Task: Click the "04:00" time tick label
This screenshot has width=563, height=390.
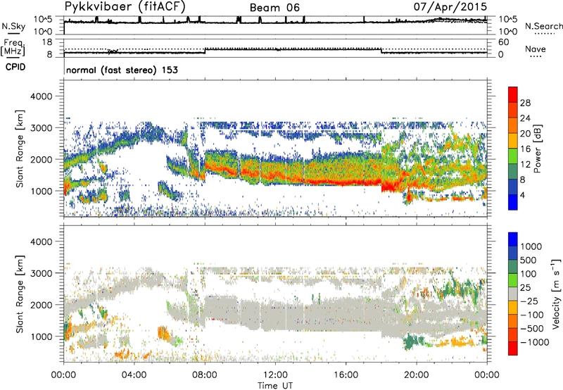Action: [134, 375]
